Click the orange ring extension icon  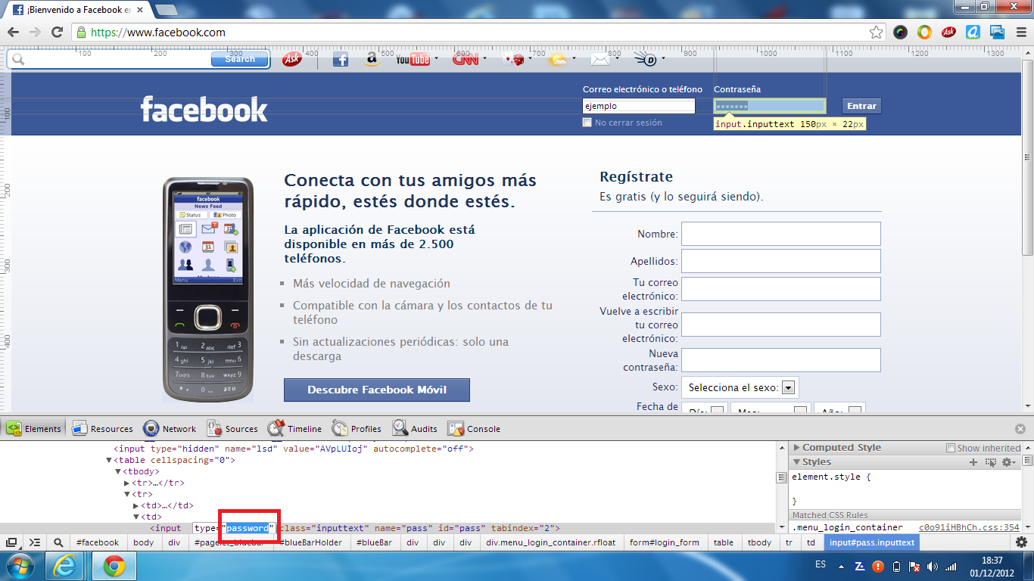point(924,33)
